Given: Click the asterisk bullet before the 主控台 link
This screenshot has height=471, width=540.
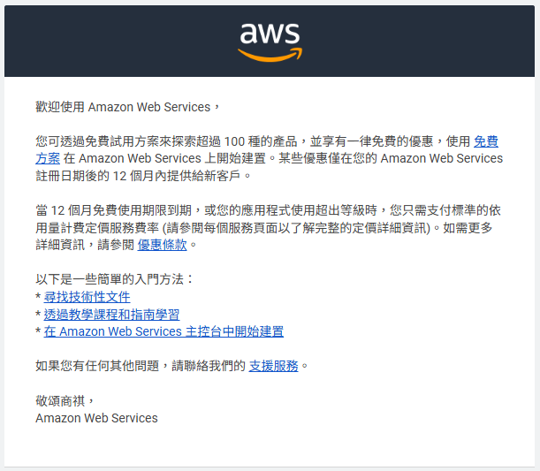Looking at the screenshot, I should [x=38, y=330].
